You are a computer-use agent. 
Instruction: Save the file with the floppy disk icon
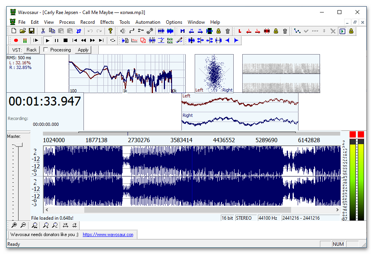[x=32, y=31]
